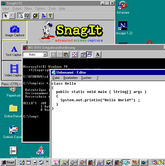Screen dimensions: 165x166
Task: Click the SnagIt catalog browser toolbar icon
Action: pyautogui.click(x=27, y=16)
